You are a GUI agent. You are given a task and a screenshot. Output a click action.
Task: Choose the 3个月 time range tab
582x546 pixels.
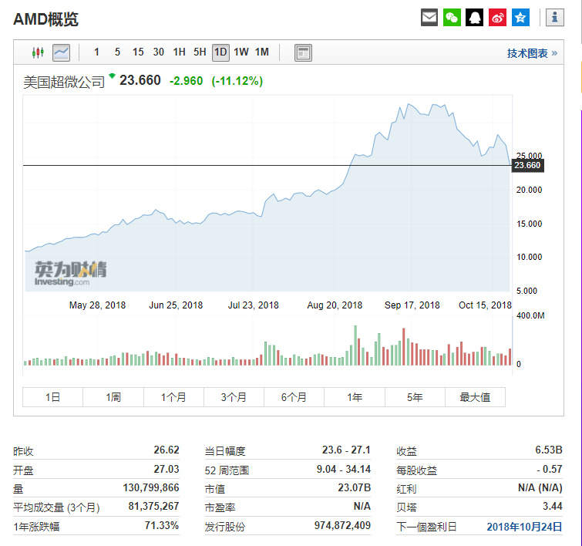click(x=234, y=397)
